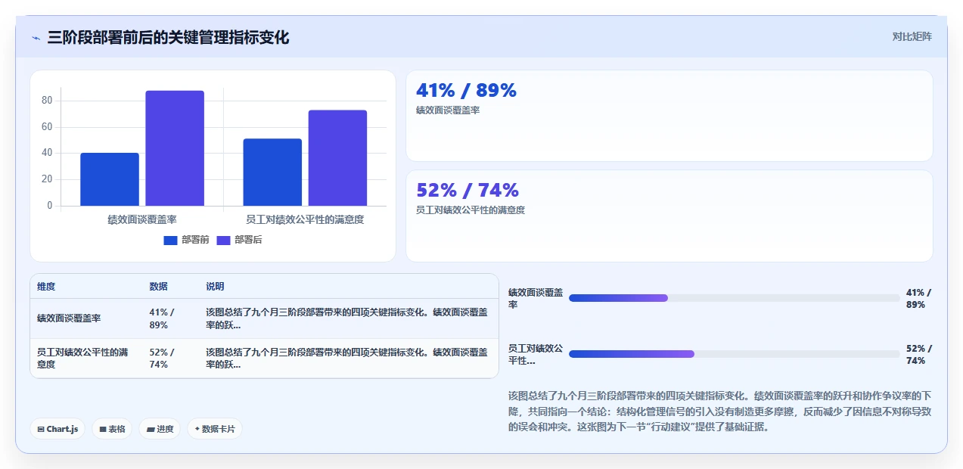Screen dimensions: 963x469
Task: Select the 表格 chip
Action: coord(112,429)
